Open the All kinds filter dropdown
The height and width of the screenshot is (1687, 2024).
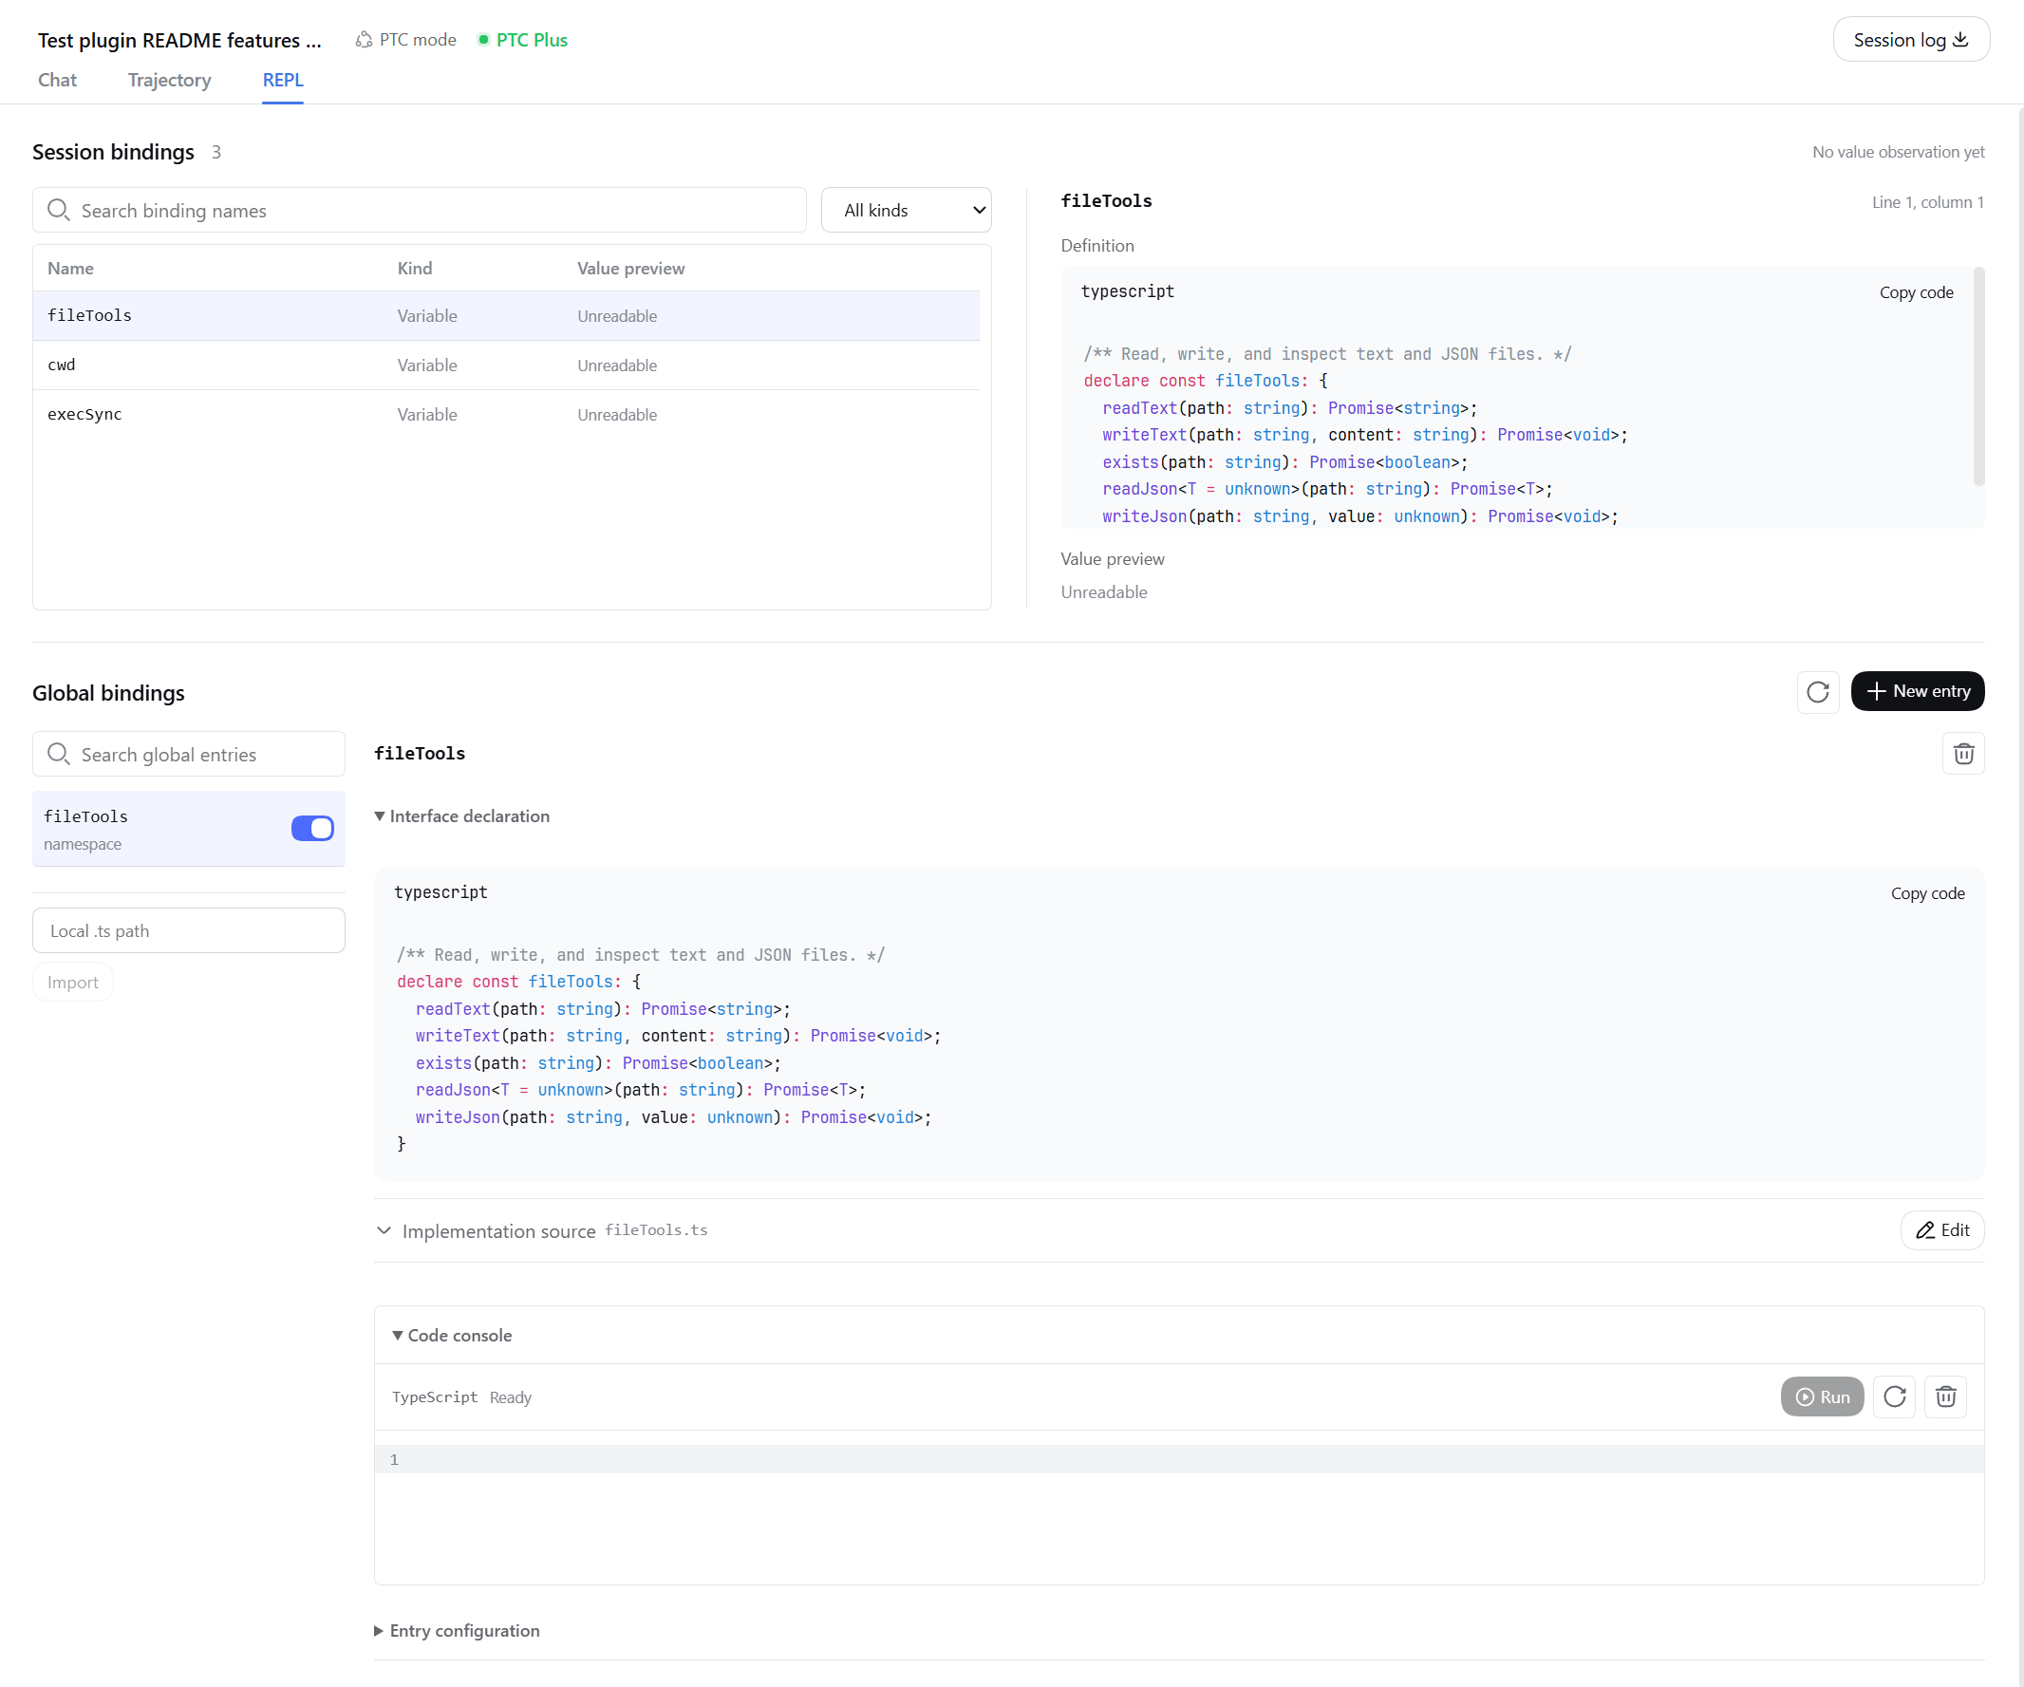pyautogui.click(x=906, y=210)
